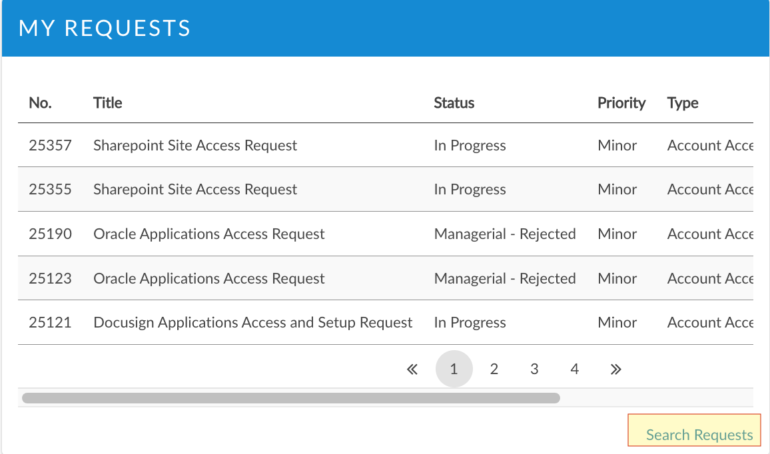Click the My Requests header title

click(x=105, y=28)
